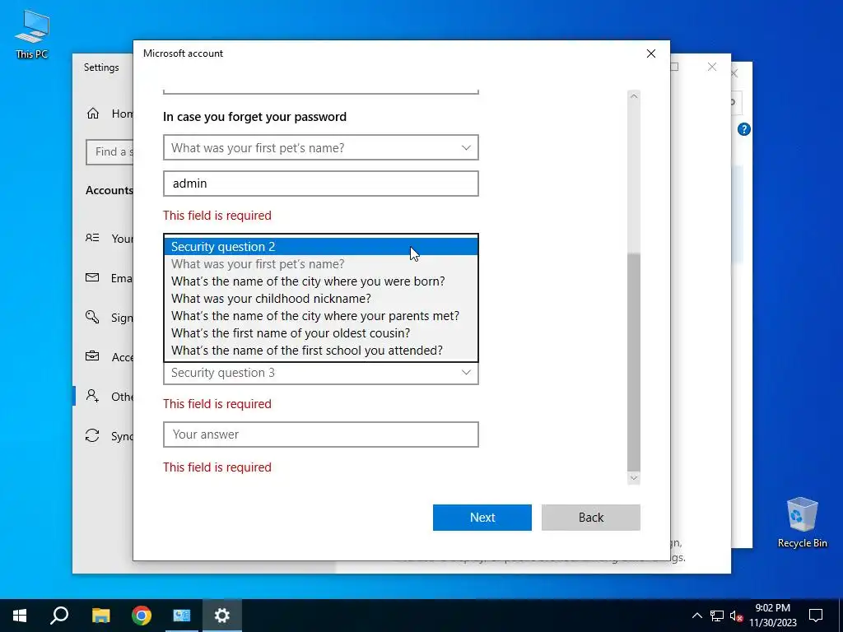Select the Sync settings icon
This screenshot has height=632, width=843.
(x=92, y=436)
